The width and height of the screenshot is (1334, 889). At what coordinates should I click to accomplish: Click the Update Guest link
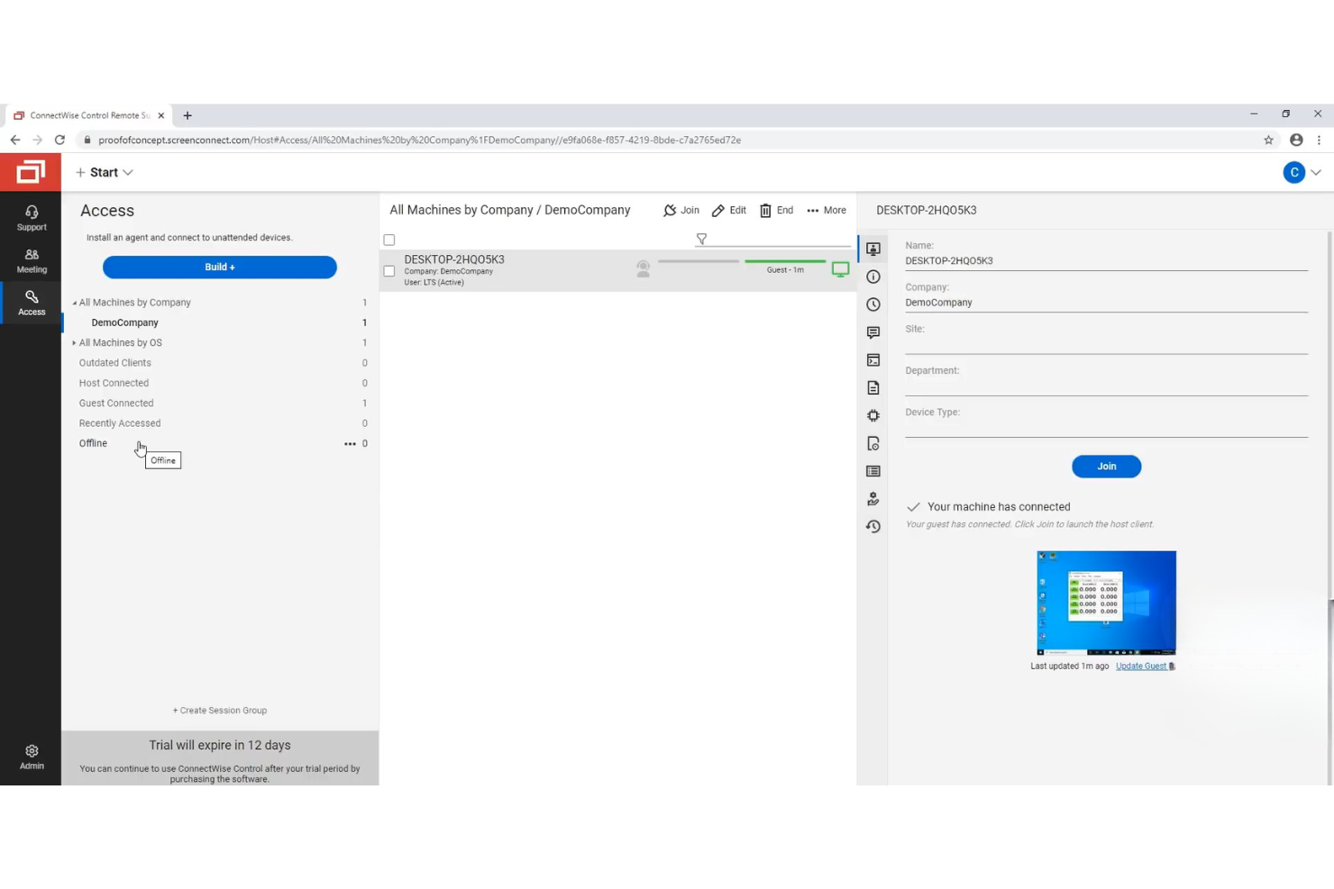click(x=1141, y=667)
